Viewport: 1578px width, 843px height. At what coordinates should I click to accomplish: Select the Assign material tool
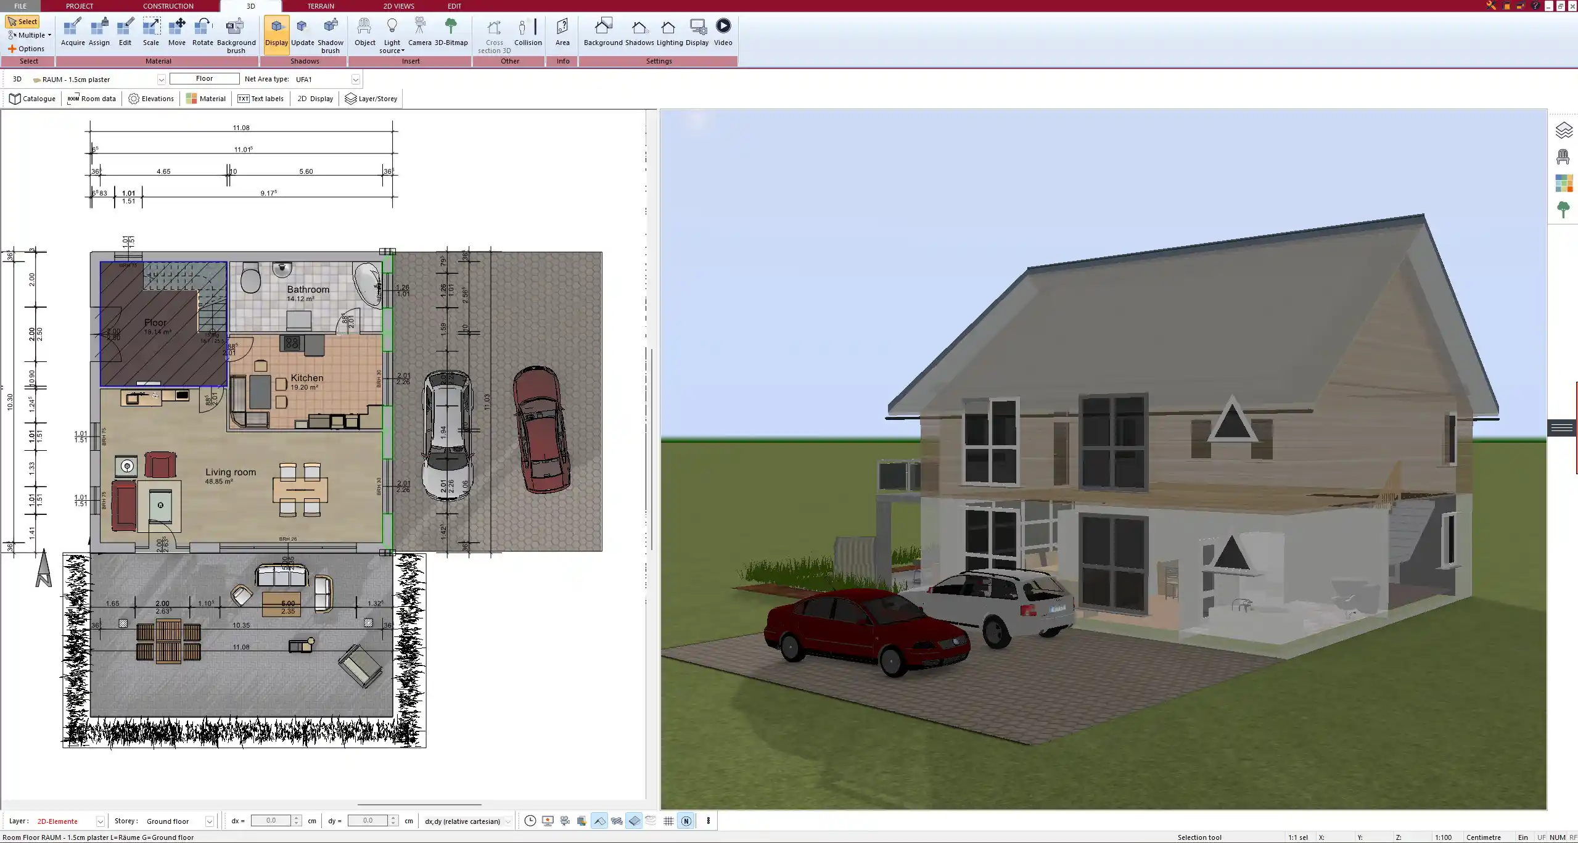click(x=99, y=31)
